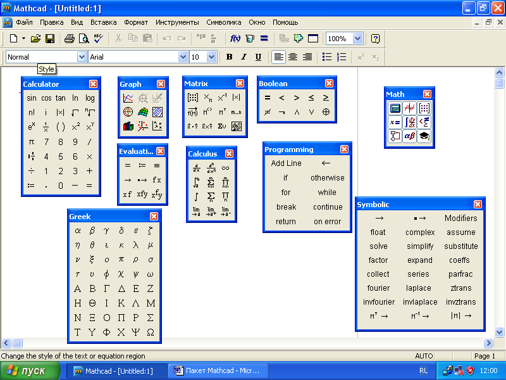Toggle superscript x² button

click(361, 57)
